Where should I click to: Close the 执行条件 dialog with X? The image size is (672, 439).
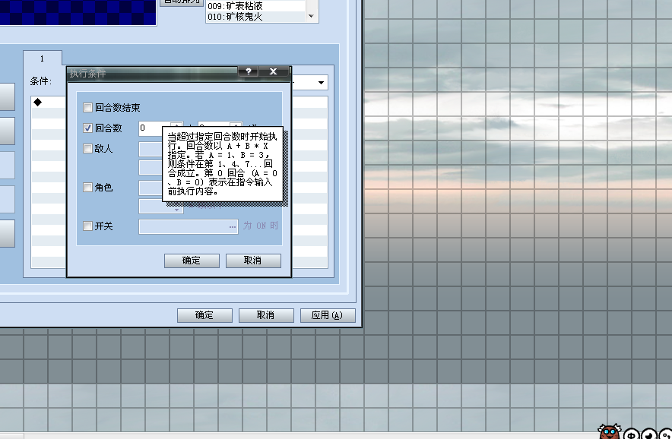(x=273, y=71)
